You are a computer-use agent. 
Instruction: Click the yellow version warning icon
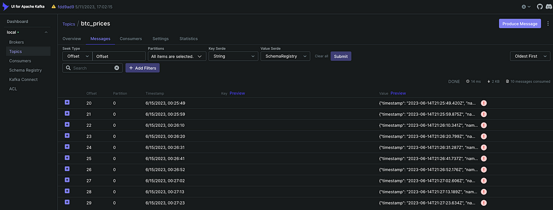pos(53,6)
